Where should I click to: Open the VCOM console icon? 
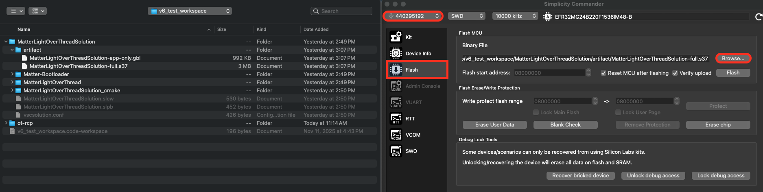pos(396,135)
